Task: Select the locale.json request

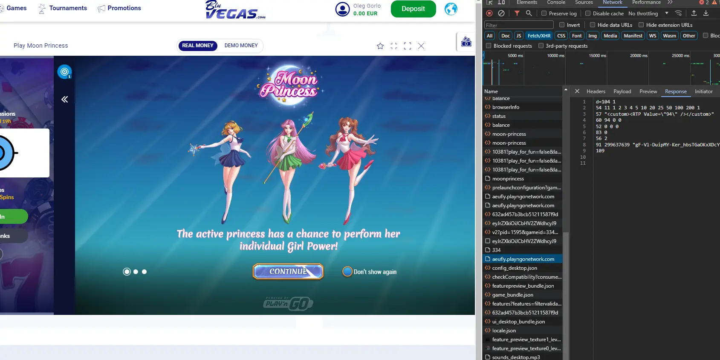Action: [x=523, y=331]
